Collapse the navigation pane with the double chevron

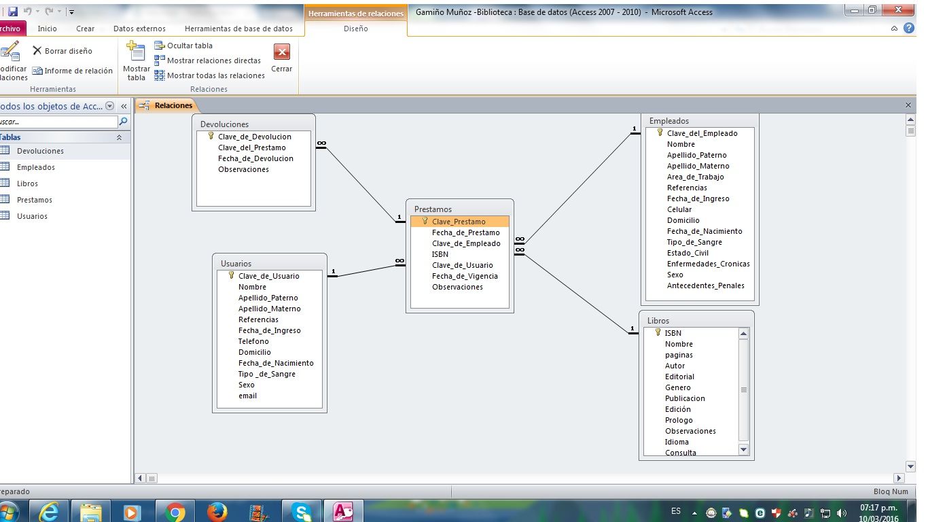coord(124,106)
